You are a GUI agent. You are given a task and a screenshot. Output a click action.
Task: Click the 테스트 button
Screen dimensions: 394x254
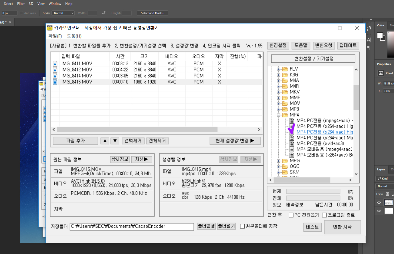[312, 227]
